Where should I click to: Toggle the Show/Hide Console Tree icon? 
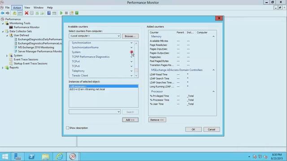click(20, 13)
